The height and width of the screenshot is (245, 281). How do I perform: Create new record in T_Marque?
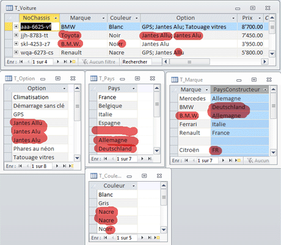[238, 160]
